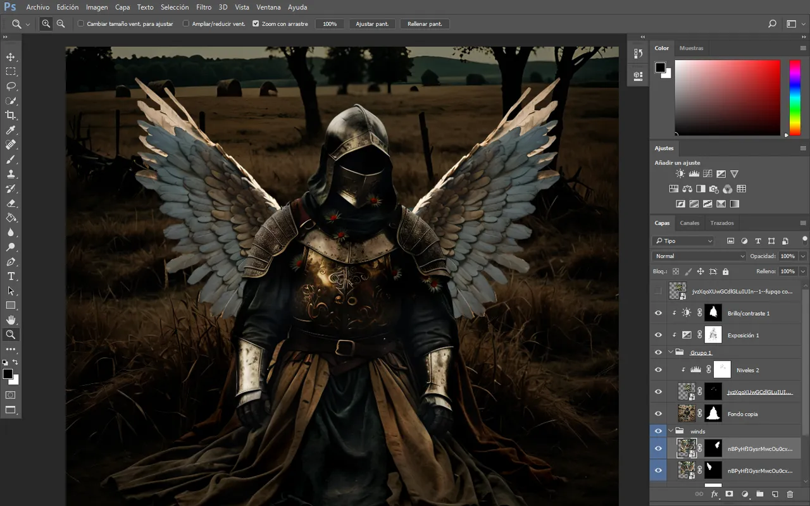Hide the winds group
Screen dimensions: 810x506
[x=658, y=431]
